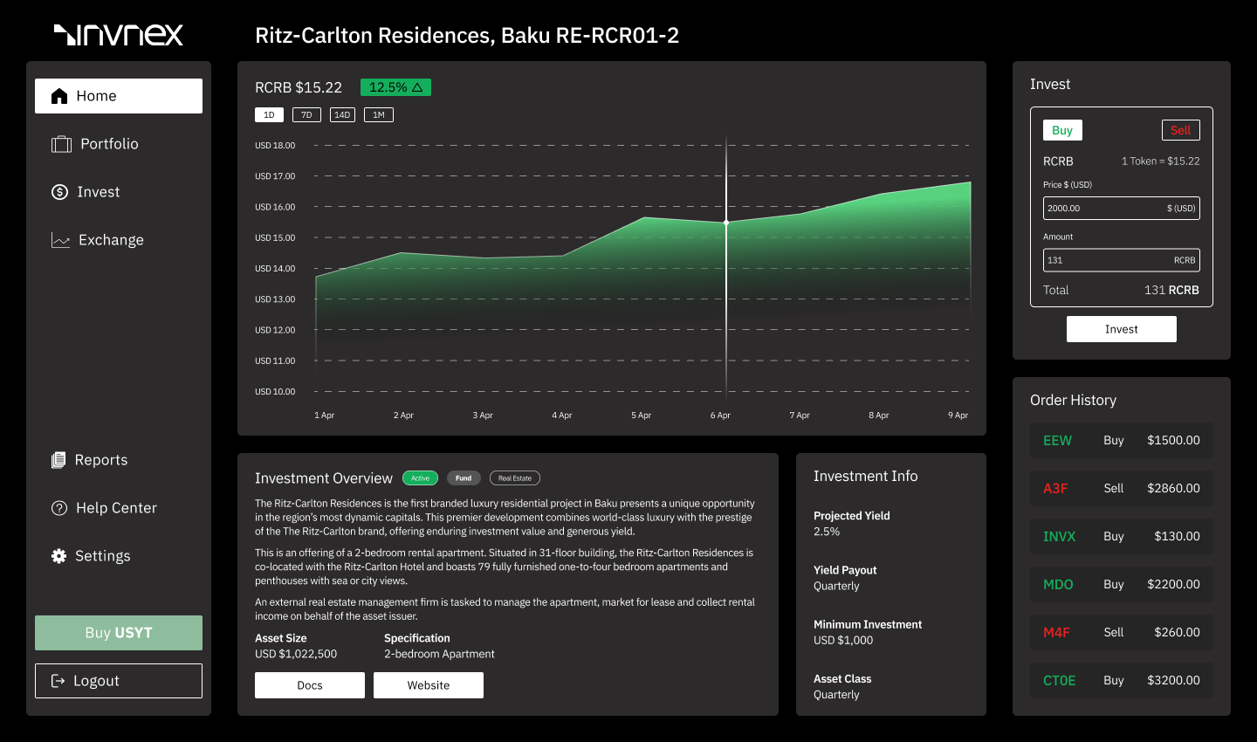Switch chart range to 14D

[x=342, y=115]
